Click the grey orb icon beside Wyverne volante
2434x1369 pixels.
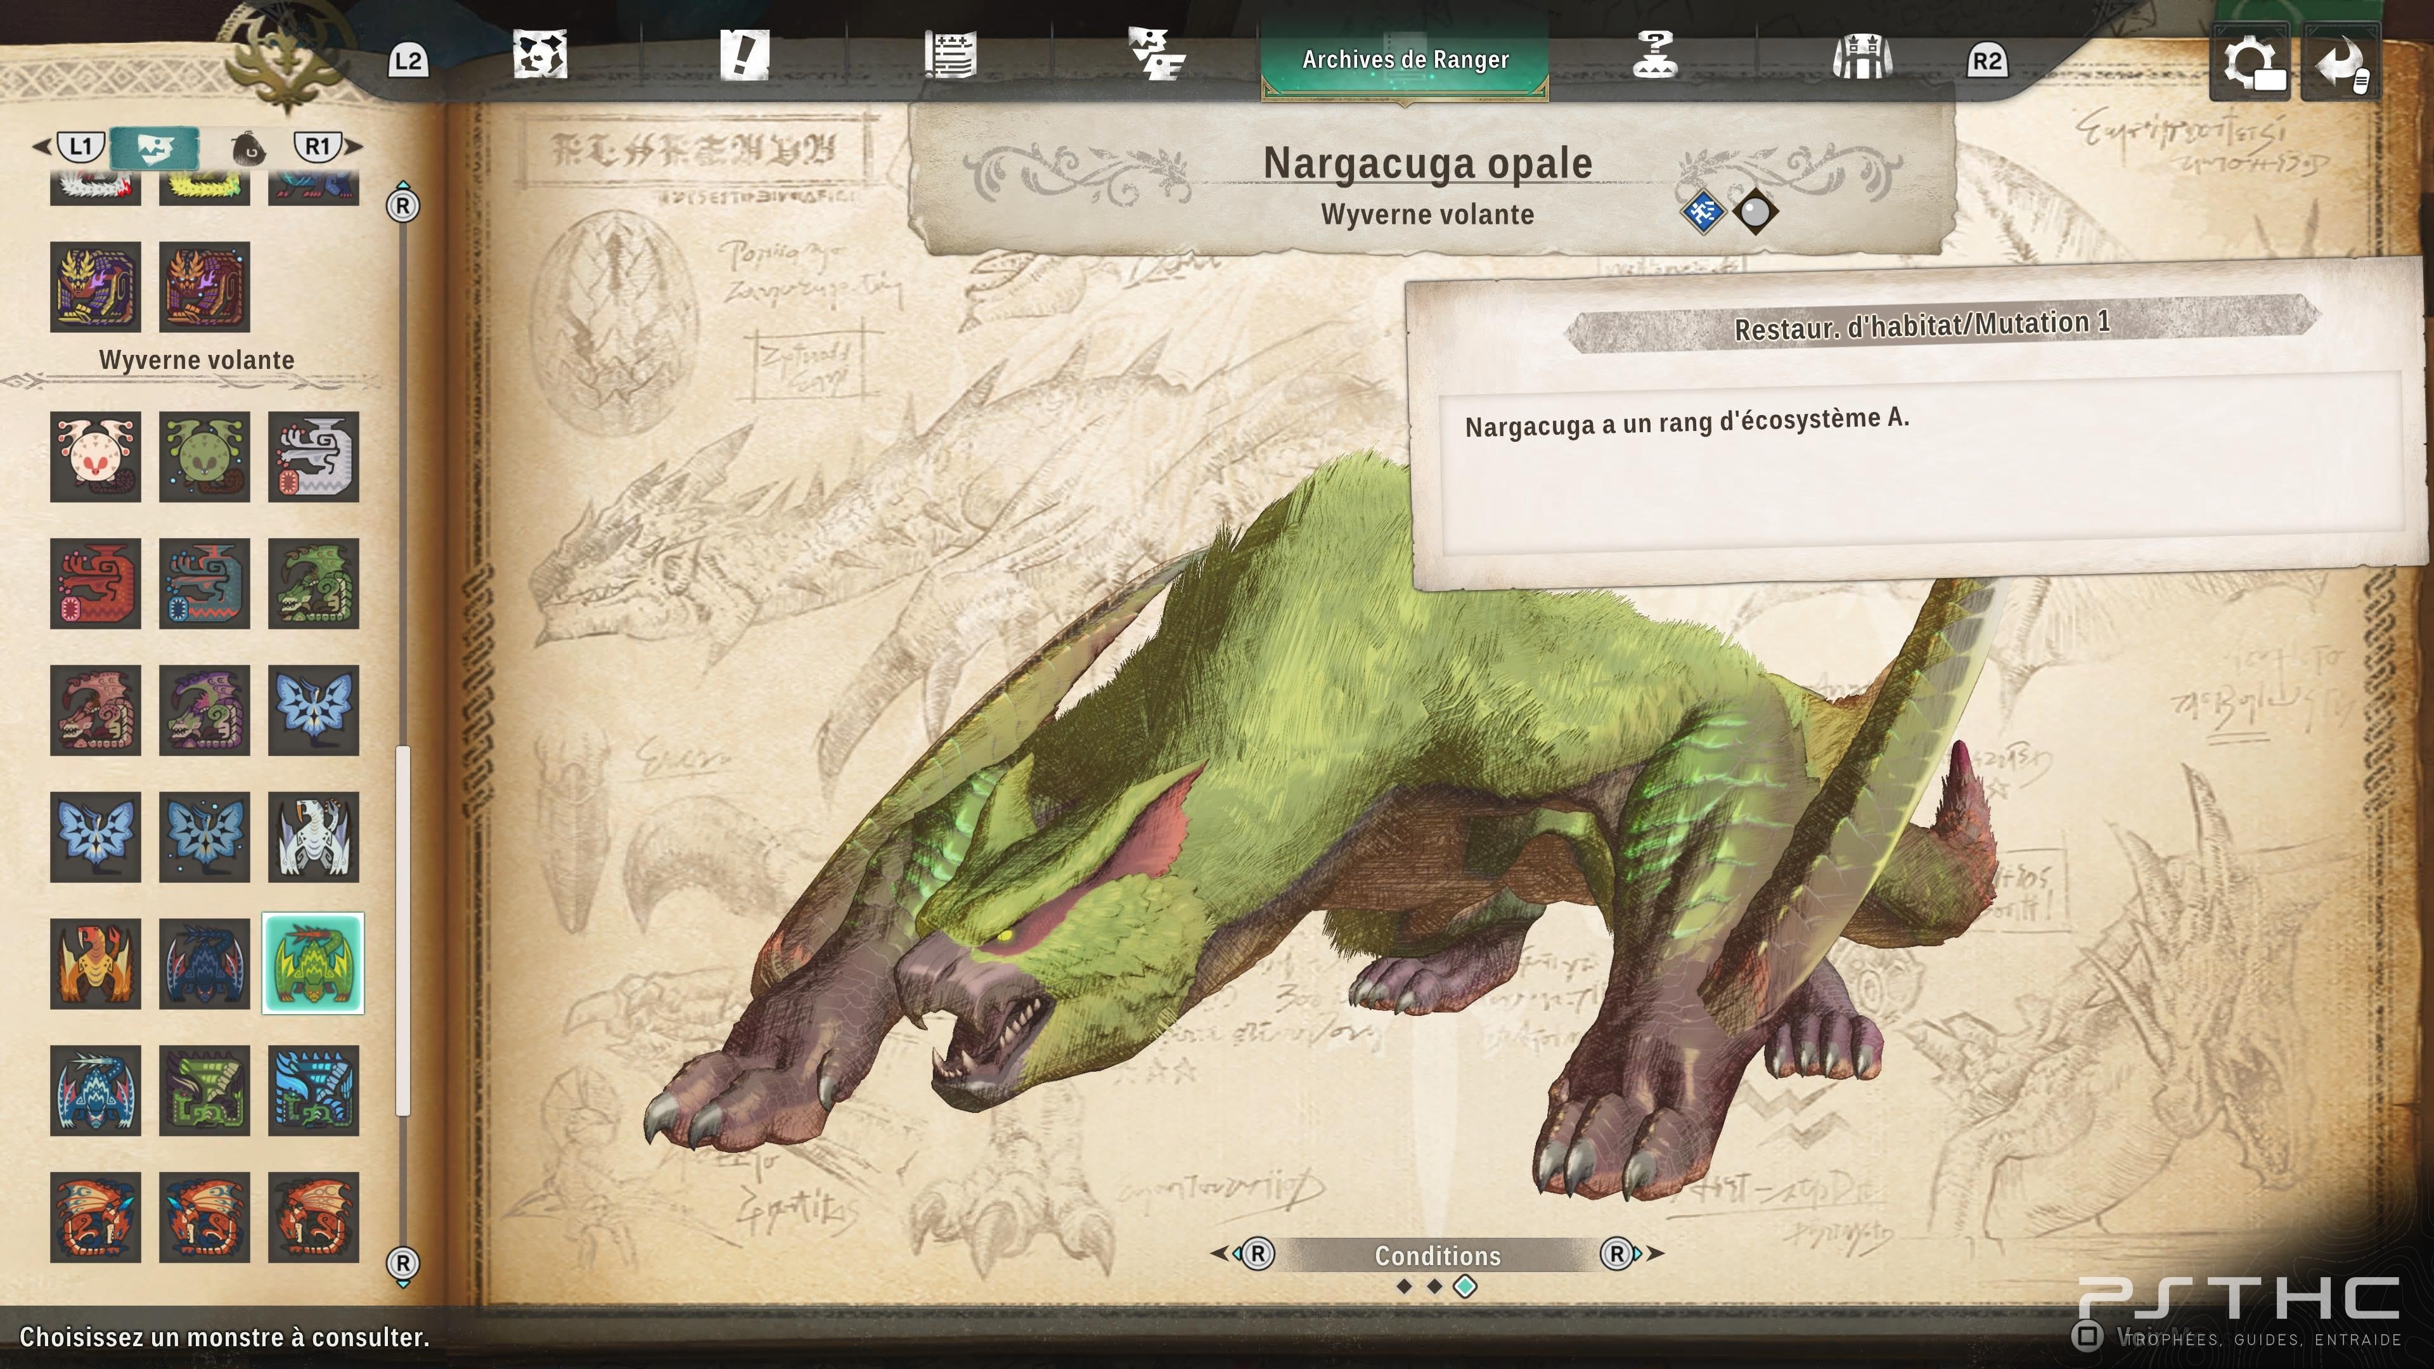[x=1755, y=212]
